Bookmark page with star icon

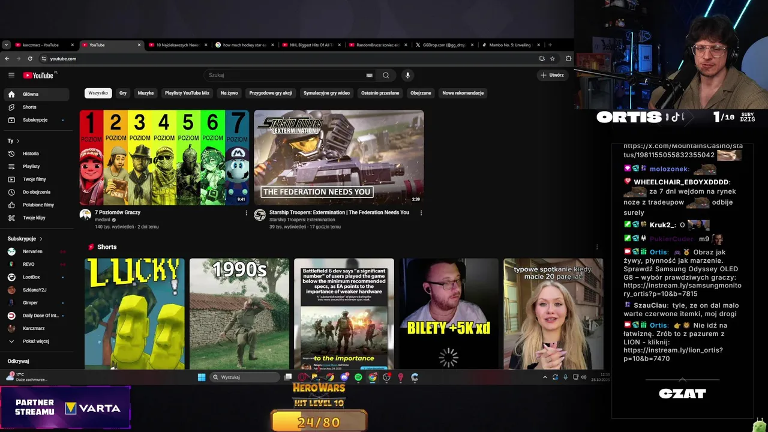553,58
